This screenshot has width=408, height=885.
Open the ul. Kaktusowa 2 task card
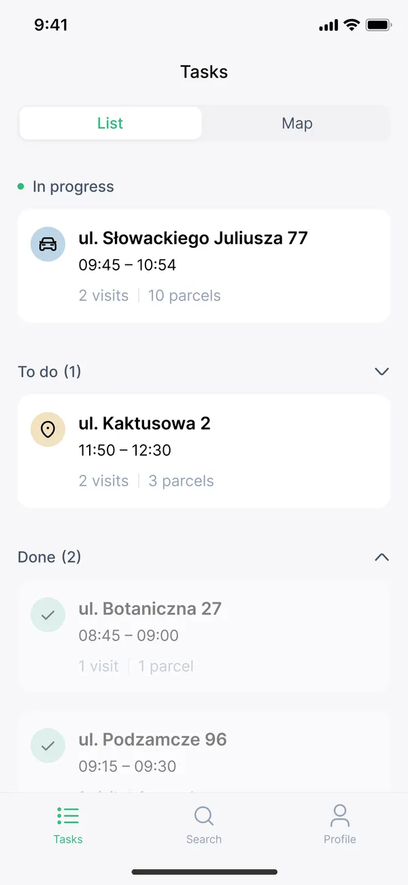coord(204,451)
